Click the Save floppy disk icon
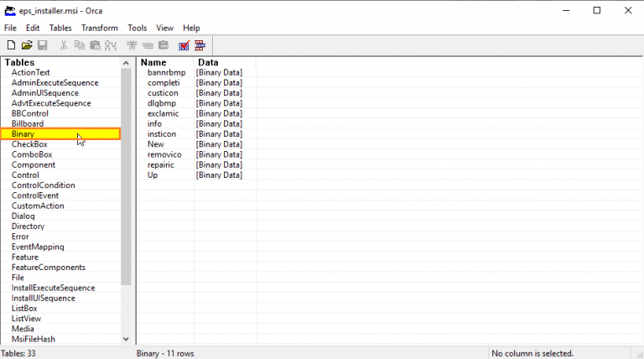The height and width of the screenshot is (359, 644). [x=42, y=45]
